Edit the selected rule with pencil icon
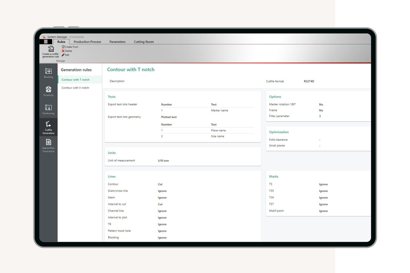The width and height of the screenshot is (410, 273). pyautogui.click(x=65, y=55)
